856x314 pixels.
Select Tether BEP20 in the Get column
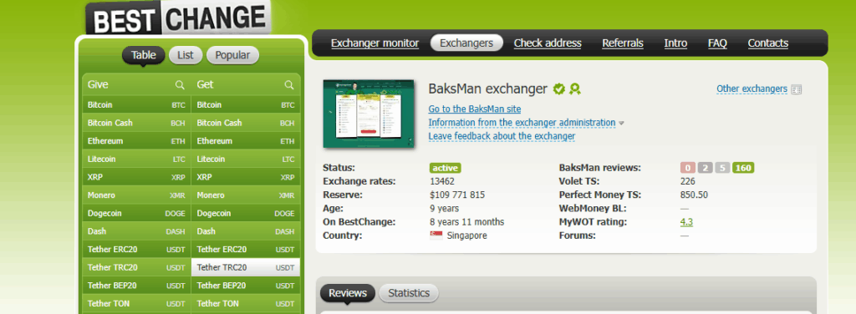tap(246, 285)
